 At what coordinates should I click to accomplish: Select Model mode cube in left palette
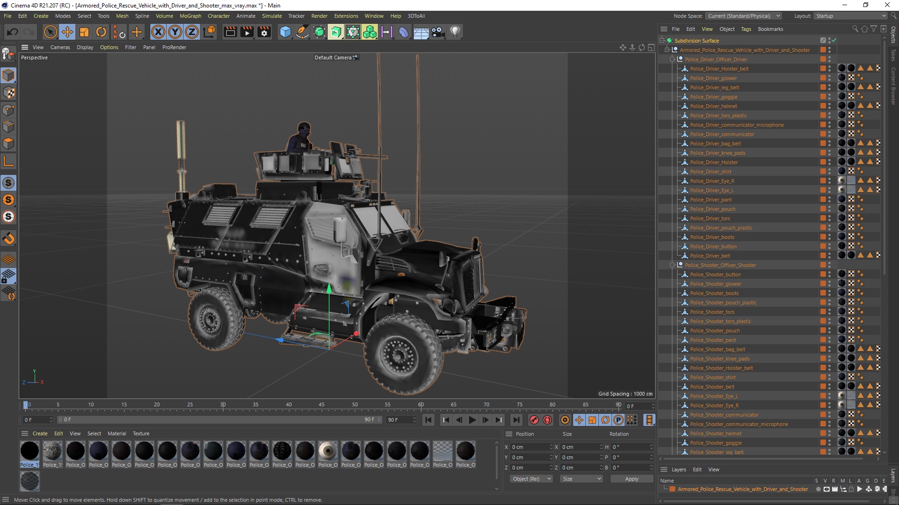(8, 75)
